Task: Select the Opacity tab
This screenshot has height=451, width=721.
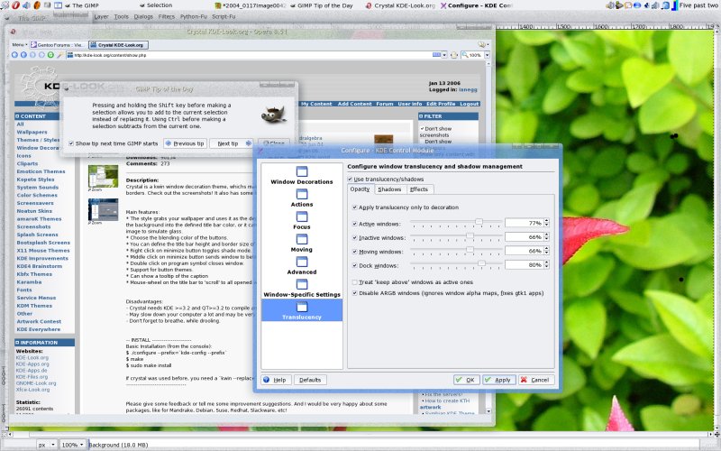Action: [360, 189]
